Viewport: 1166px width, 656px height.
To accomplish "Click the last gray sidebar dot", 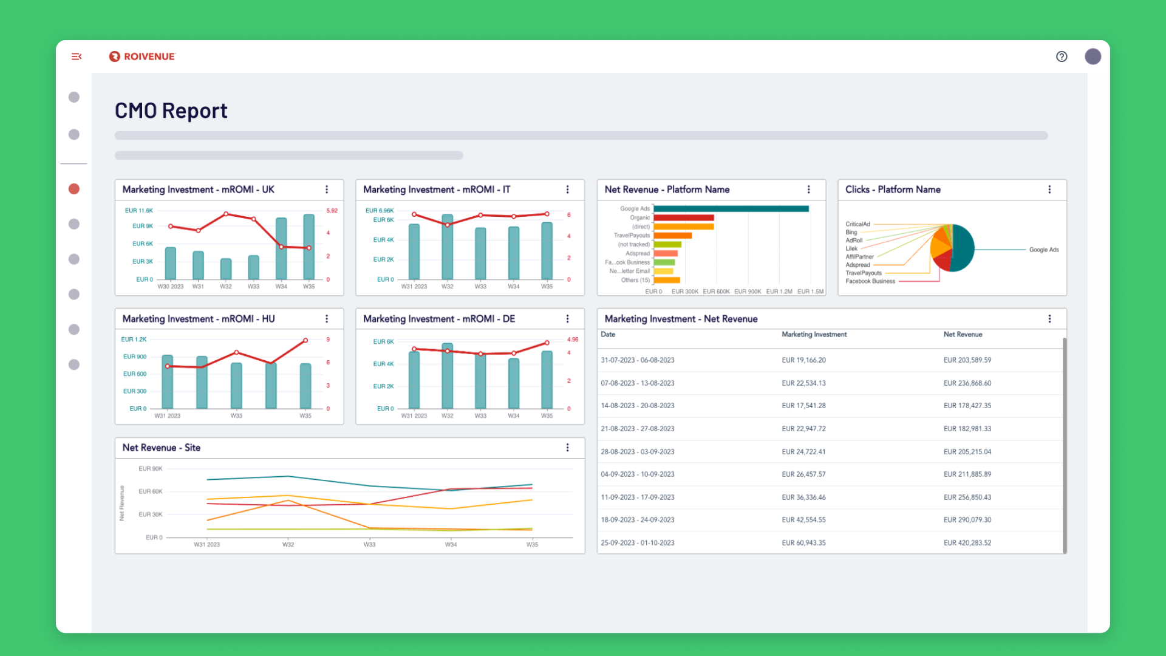I will (x=74, y=364).
